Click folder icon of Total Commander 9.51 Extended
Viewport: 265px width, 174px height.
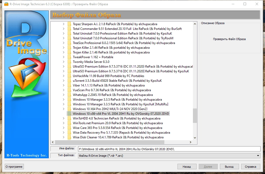69,29
